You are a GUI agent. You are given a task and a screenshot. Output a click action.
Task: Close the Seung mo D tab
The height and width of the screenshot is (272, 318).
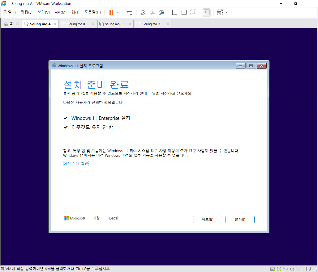(x=168, y=24)
